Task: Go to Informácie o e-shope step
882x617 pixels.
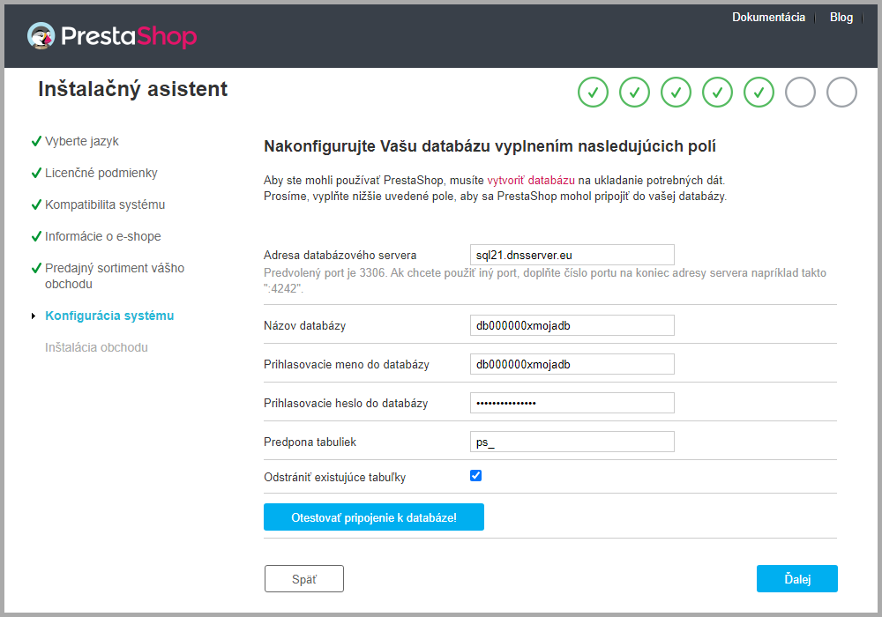Action: pos(103,236)
